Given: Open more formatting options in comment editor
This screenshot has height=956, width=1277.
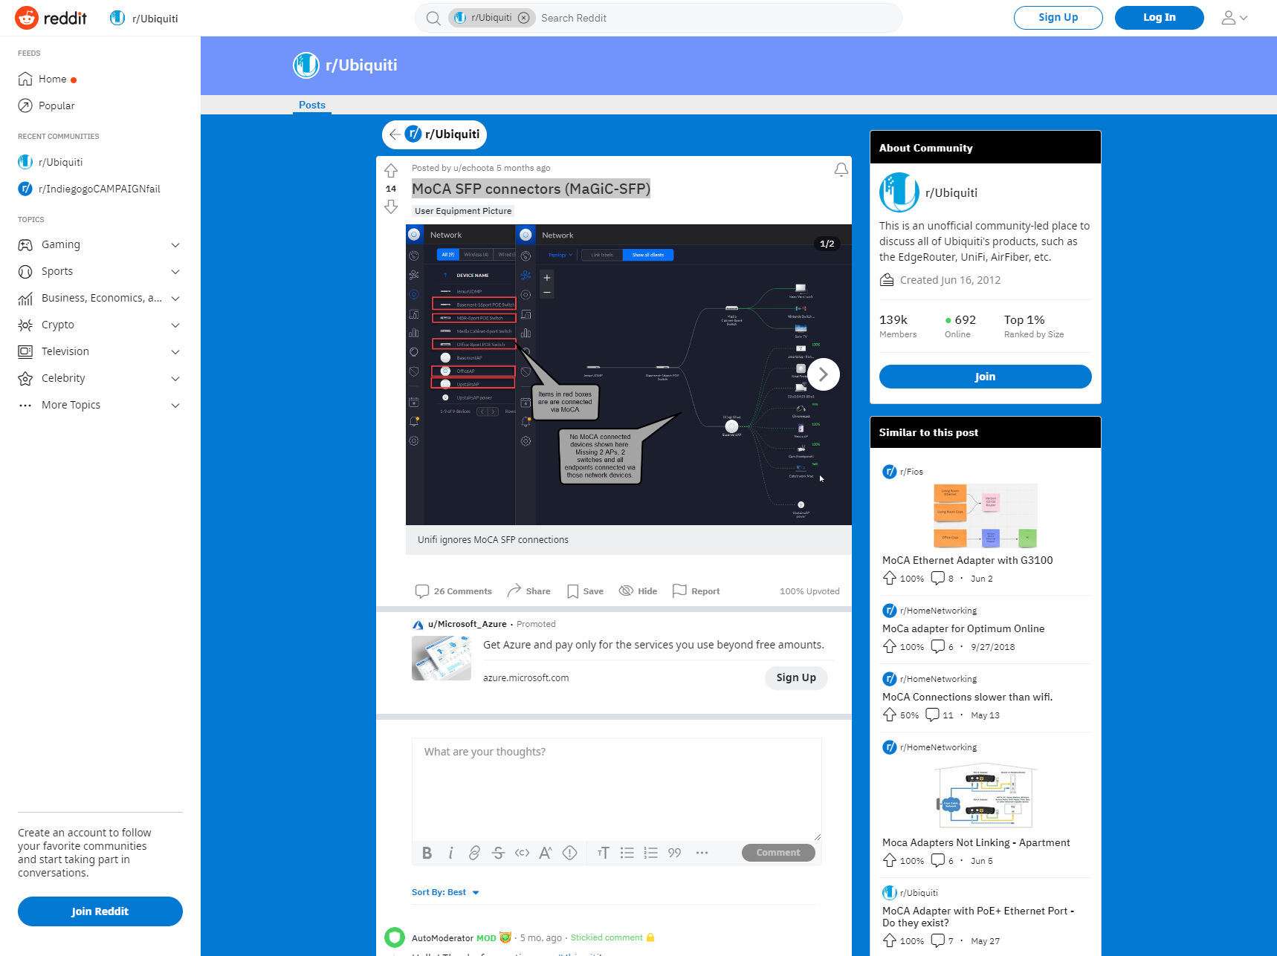Looking at the screenshot, I should (x=702, y=853).
